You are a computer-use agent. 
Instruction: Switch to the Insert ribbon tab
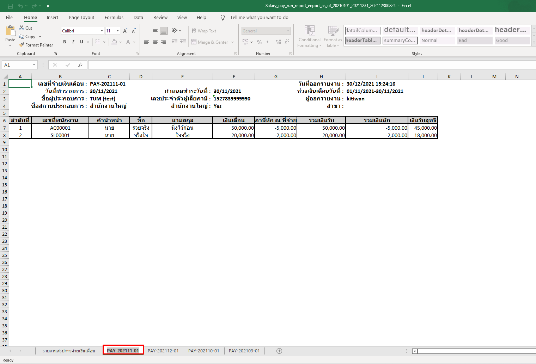tap(53, 17)
